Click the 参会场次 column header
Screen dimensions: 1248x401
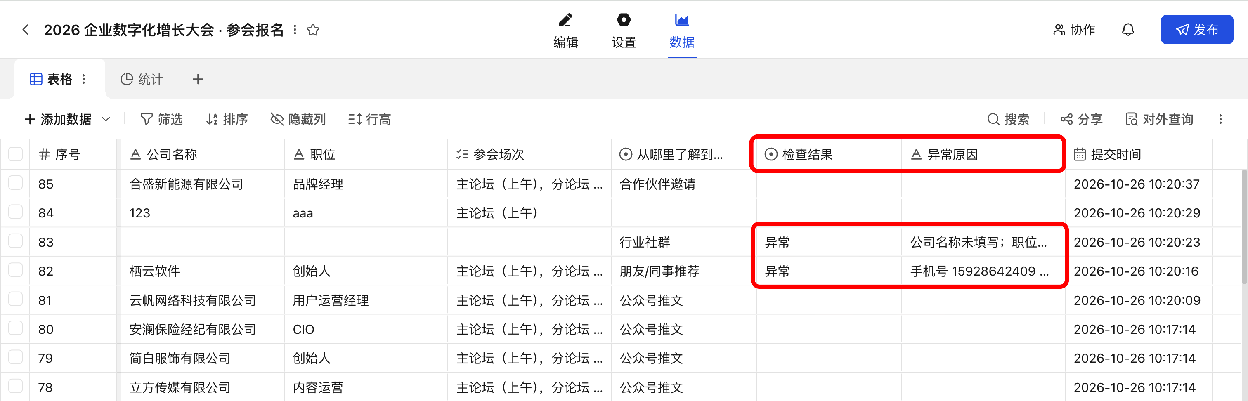pos(529,154)
